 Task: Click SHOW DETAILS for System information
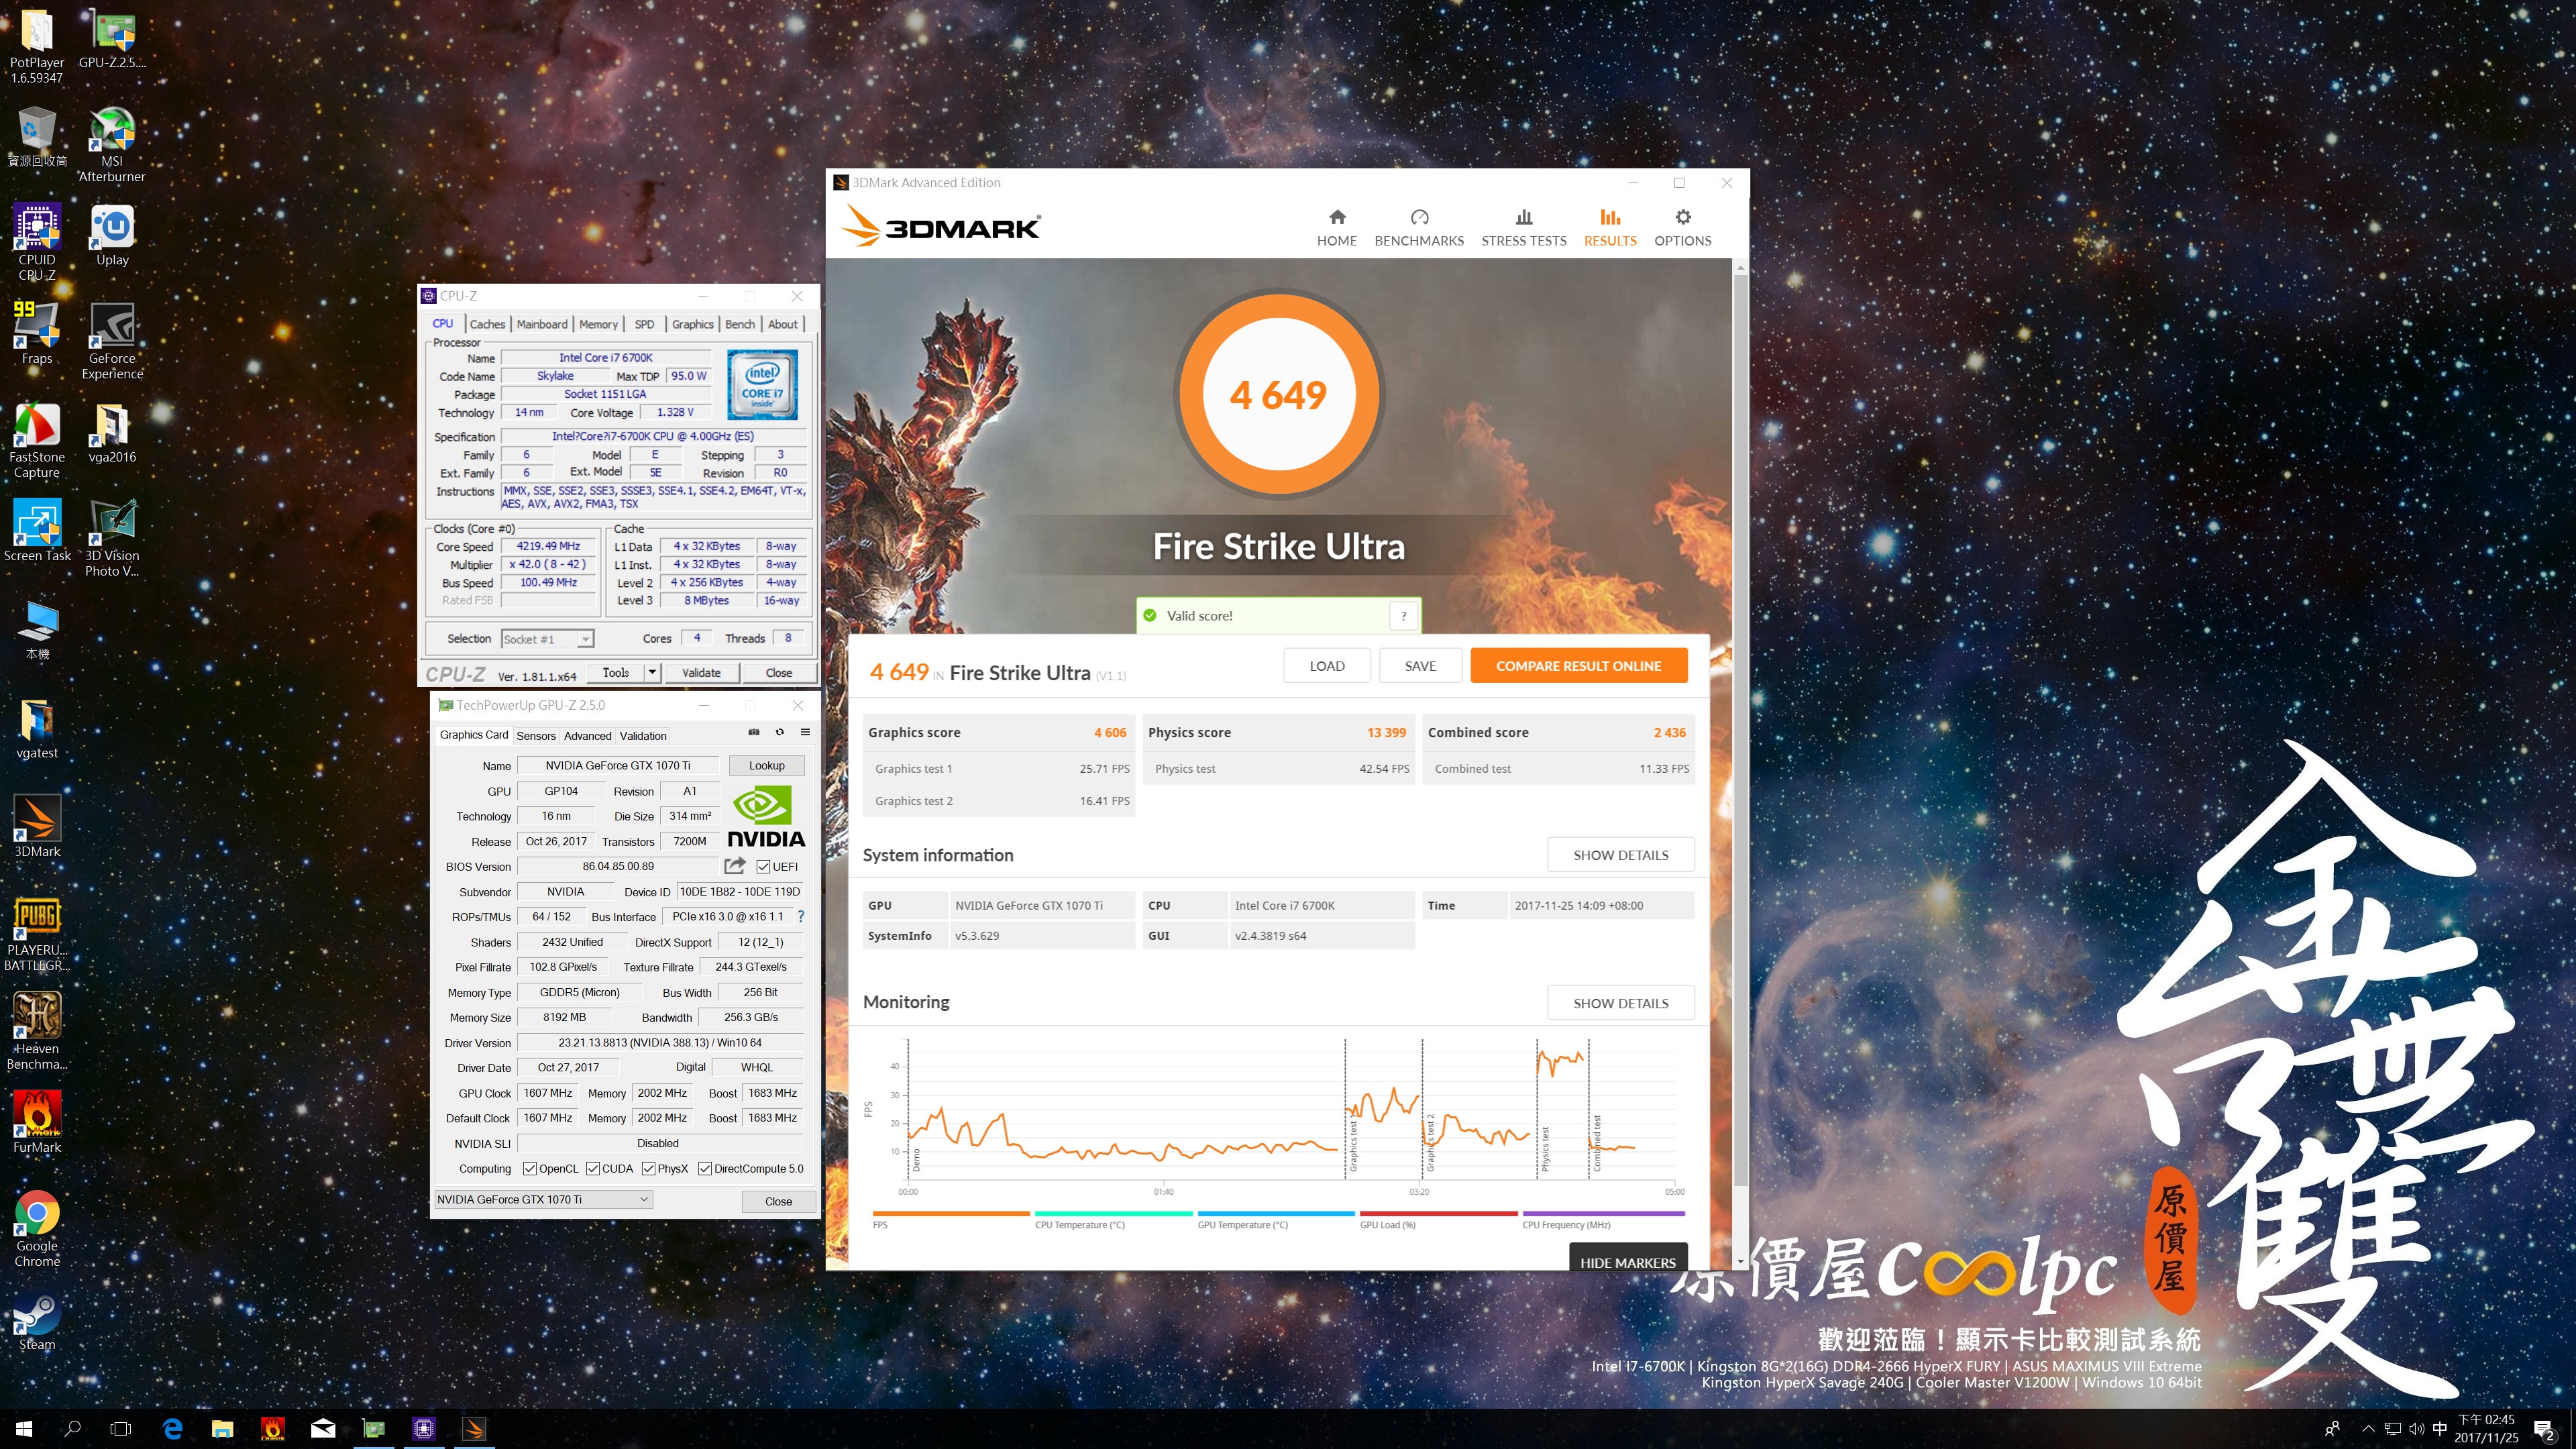click(x=1620, y=855)
